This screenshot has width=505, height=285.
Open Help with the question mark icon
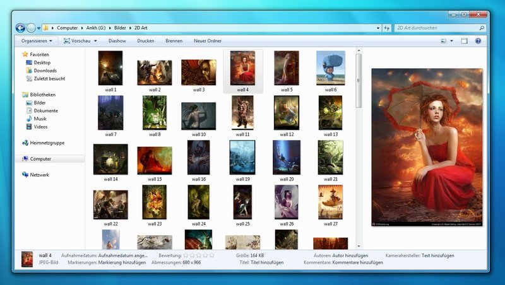(478, 41)
